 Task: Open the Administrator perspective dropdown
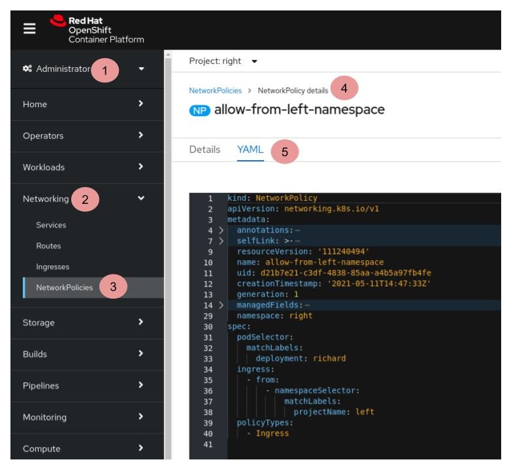(142, 69)
